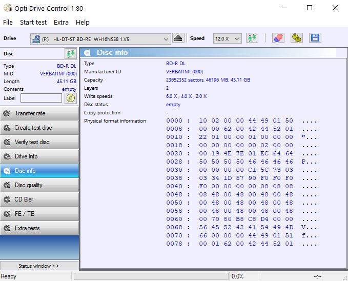Expand the Speed 12.0 X dropdown
The image size is (348, 281).
[228, 39]
